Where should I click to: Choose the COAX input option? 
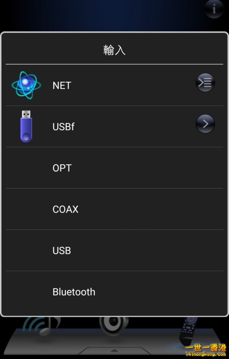pos(65,209)
